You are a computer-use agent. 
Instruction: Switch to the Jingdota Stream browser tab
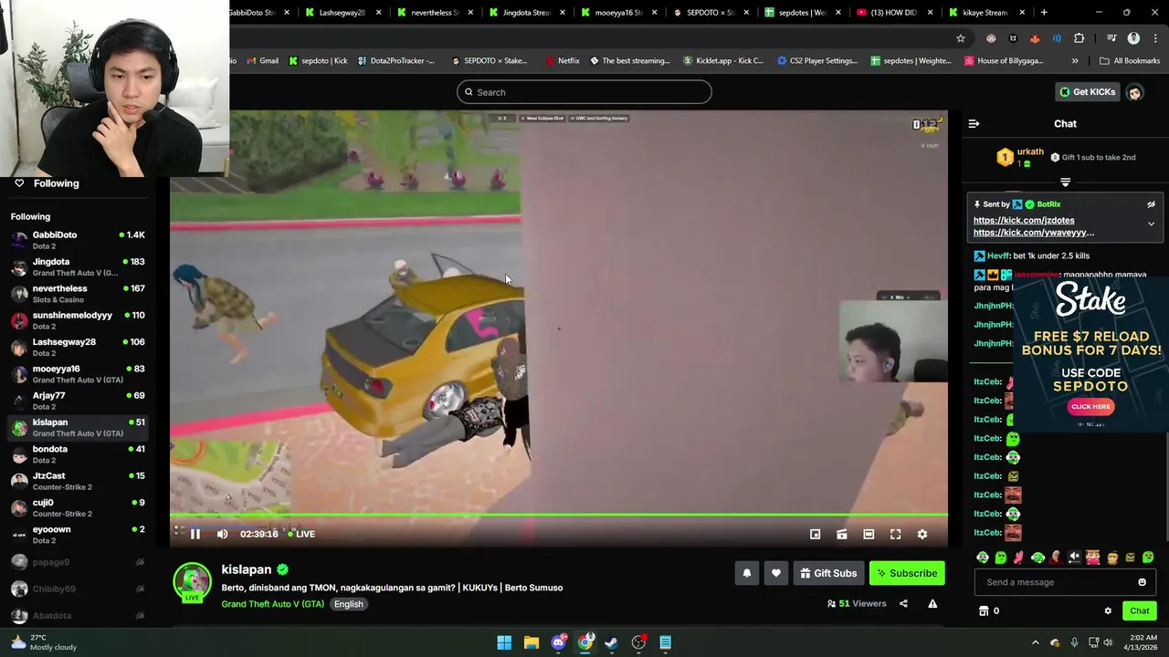point(526,13)
